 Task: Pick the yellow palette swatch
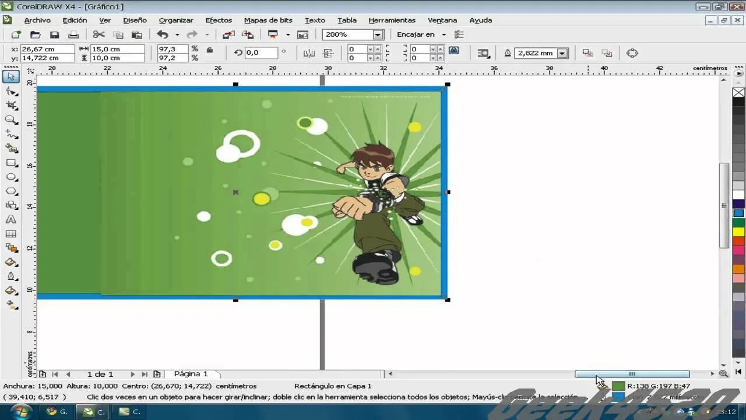click(x=739, y=232)
